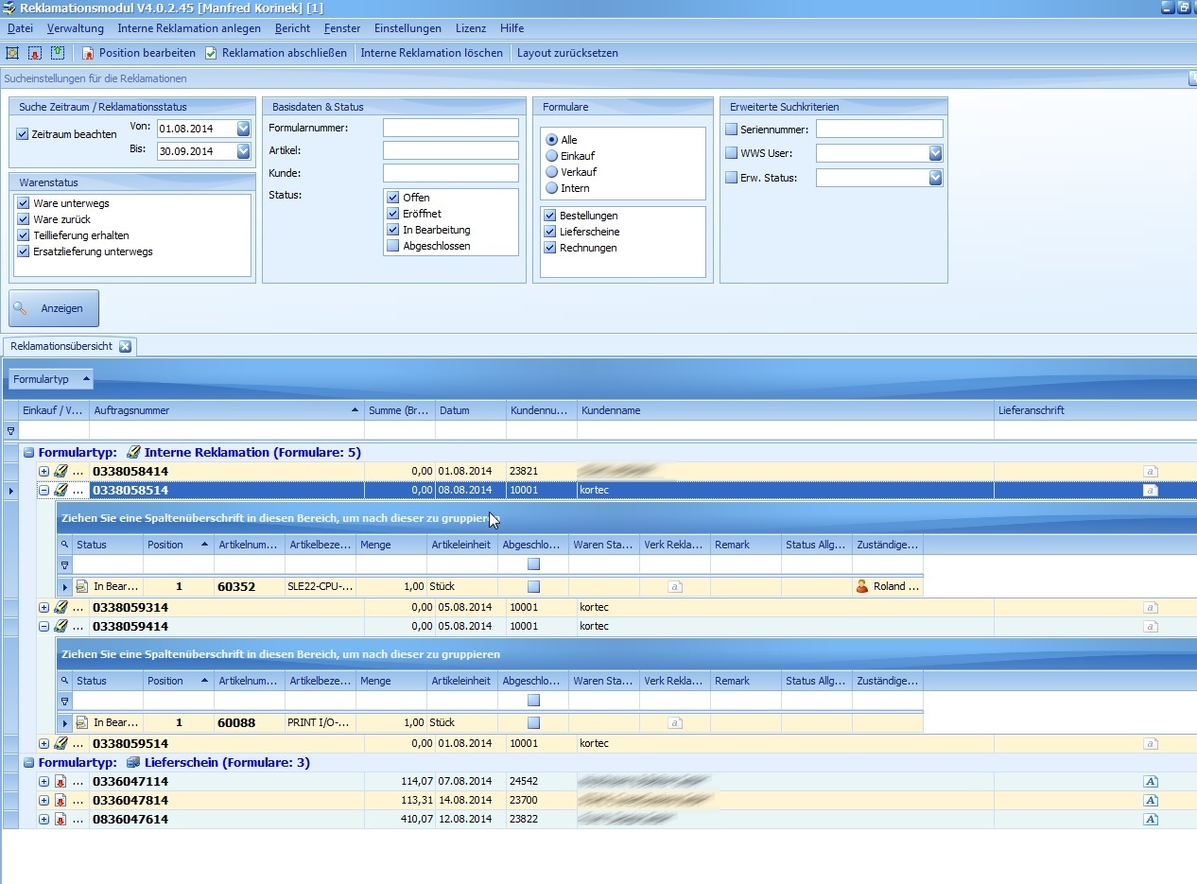Expand row 0338059514
The image size is (1197, 884).
[x=43, y=743]
